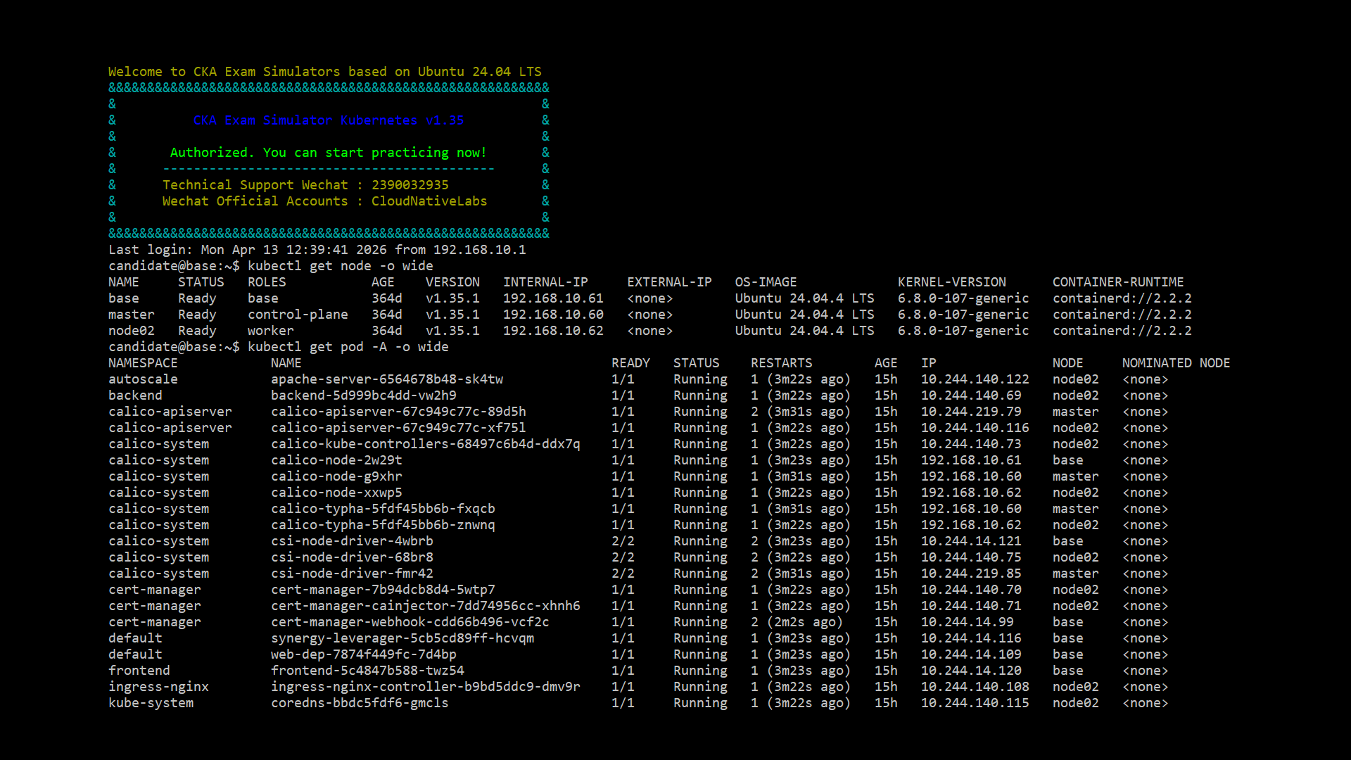Click the KERNEL-VERSION column header
Image resolution: width=1351 pixels, height=760 pixels.
951,282
